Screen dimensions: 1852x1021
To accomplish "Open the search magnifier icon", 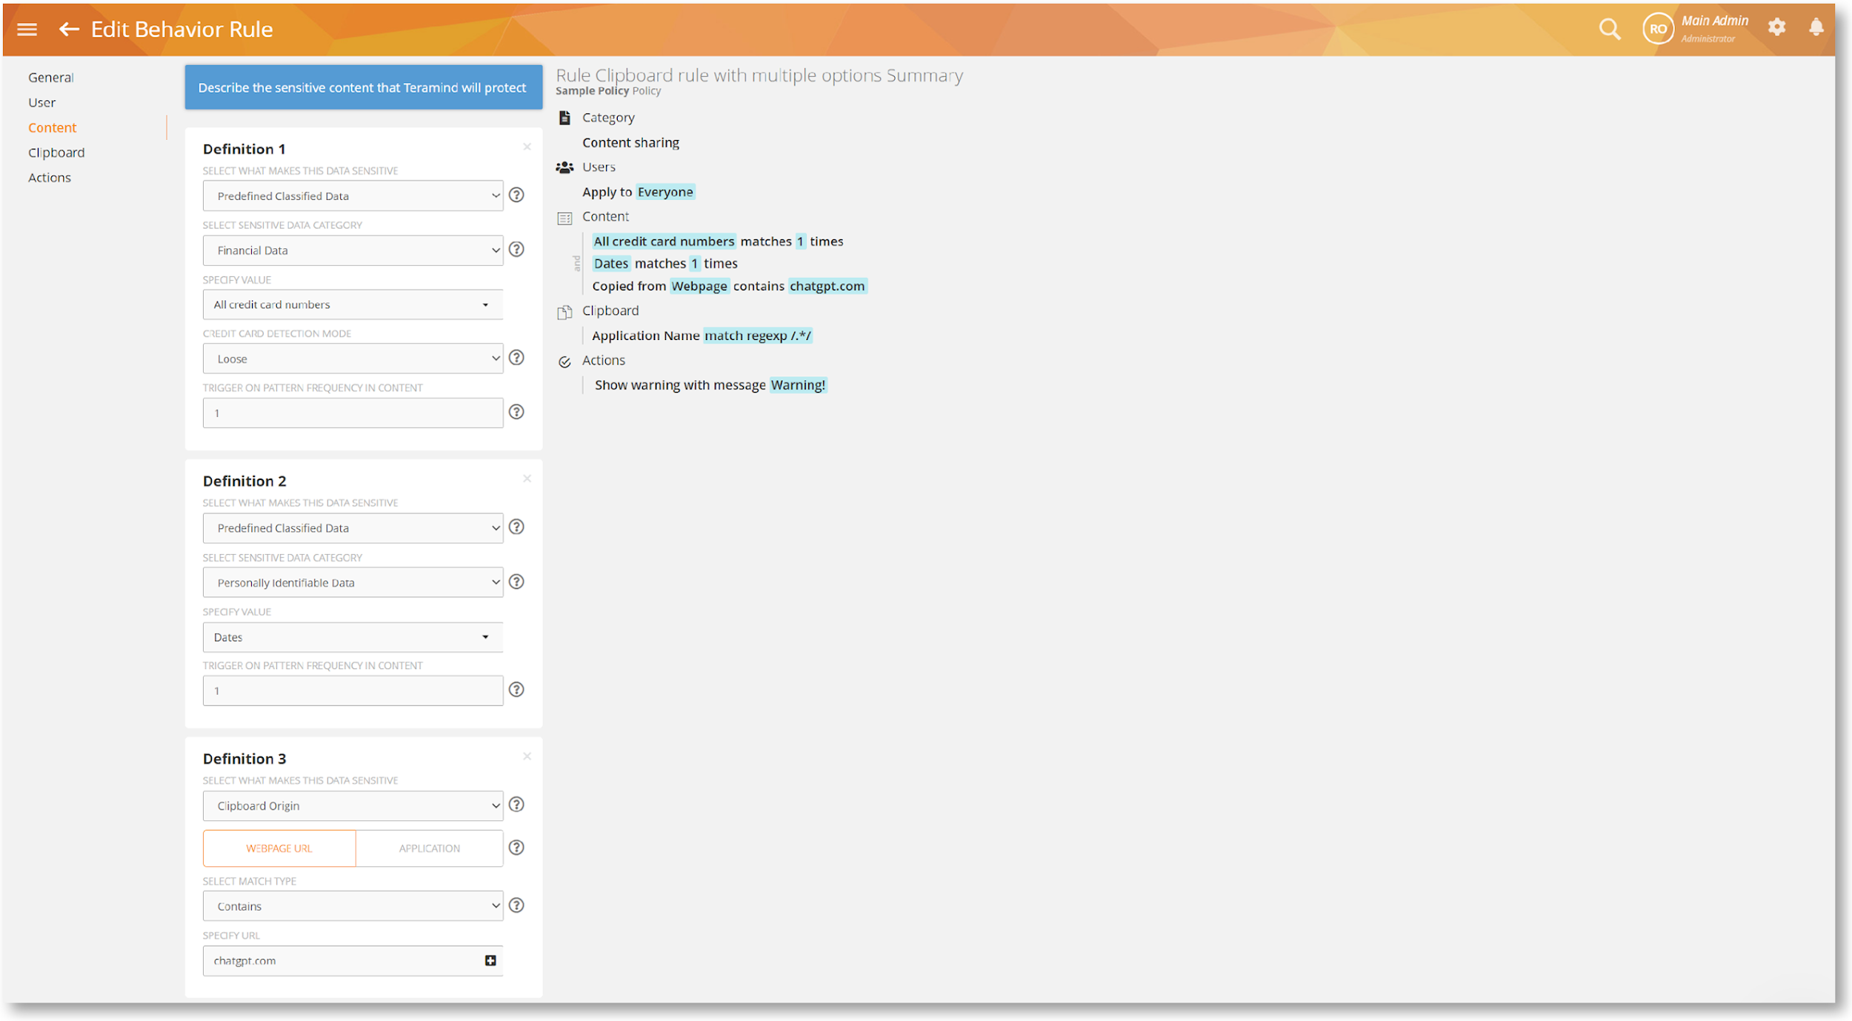I will 1608,29.
